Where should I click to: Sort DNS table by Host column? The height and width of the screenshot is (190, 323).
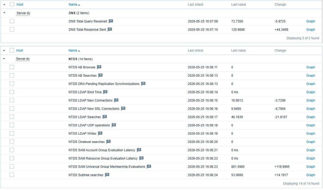click(x=20, y=5)
